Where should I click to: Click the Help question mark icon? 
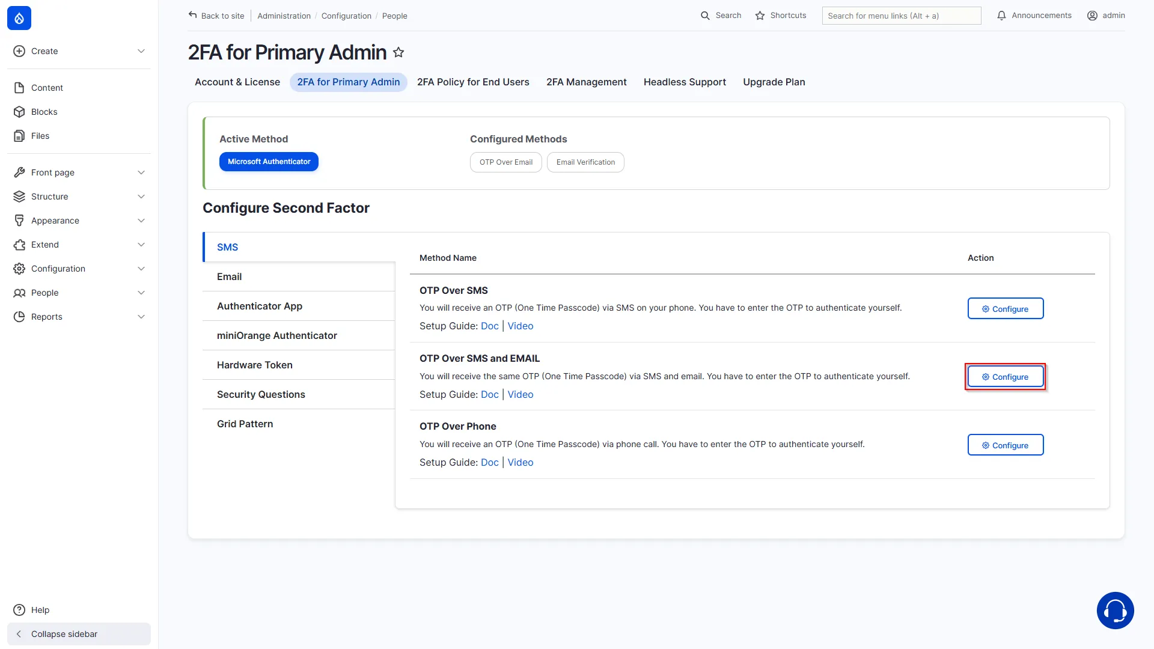tap(19, 610)
